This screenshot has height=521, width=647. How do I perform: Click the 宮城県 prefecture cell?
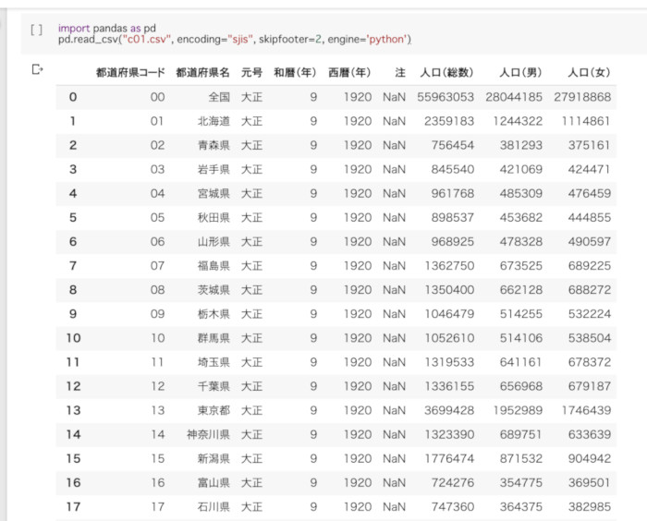(214, 193)
